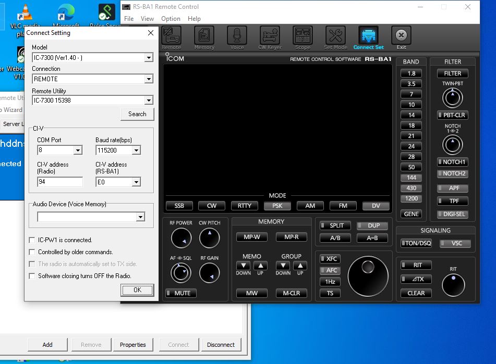Toggle the NOTCH1 filter
496x364 pixels.
tap(453, 162)
